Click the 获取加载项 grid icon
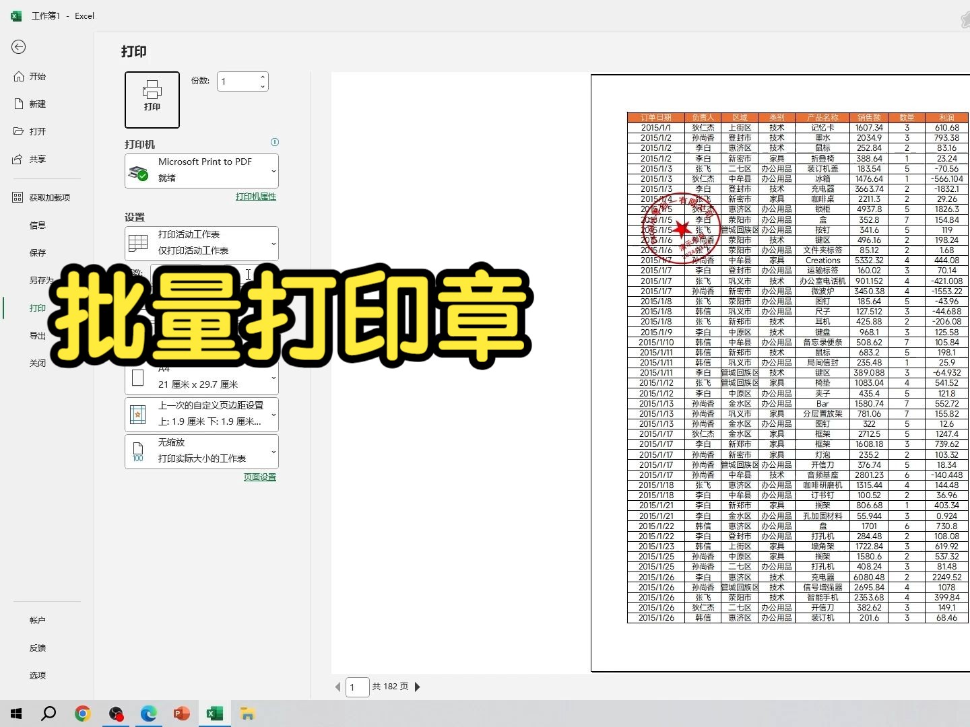This screenshot has height=727, width=970. (18, 197)
